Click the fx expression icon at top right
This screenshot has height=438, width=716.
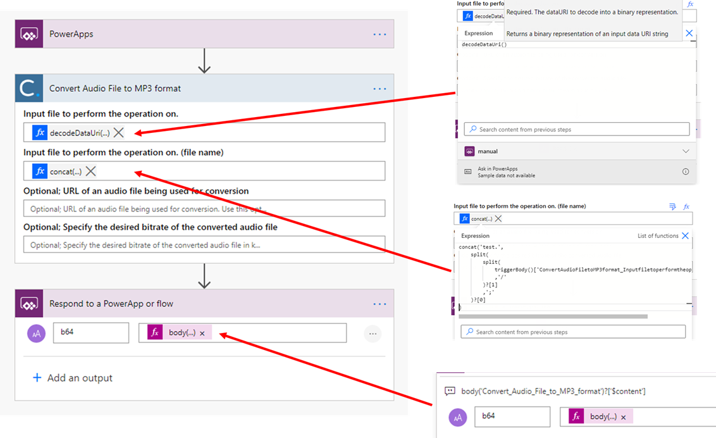(691, 4)
